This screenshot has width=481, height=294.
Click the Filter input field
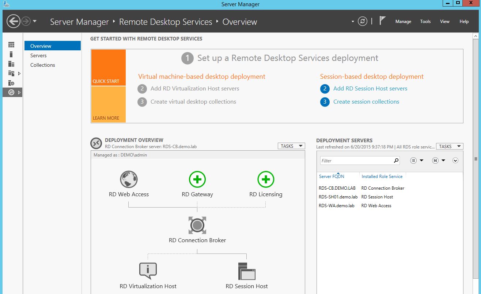pyautogui.click(x=356, y=160)
